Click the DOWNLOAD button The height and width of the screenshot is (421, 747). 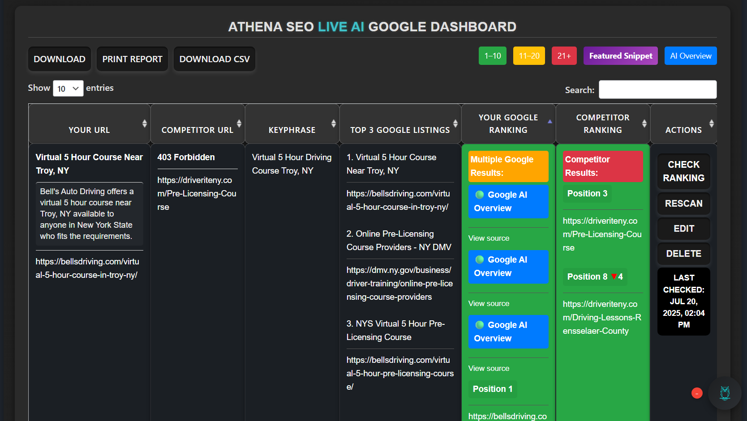60,59
